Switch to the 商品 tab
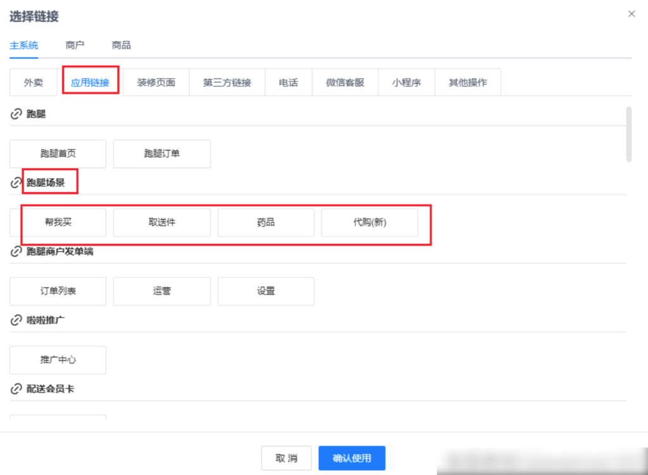Image resolution: width=648 pixels, height=475 pixels. coord(121,45)
